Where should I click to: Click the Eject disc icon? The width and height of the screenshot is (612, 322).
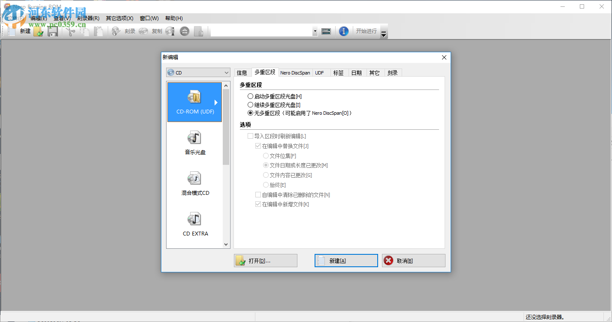click(185, 31)
